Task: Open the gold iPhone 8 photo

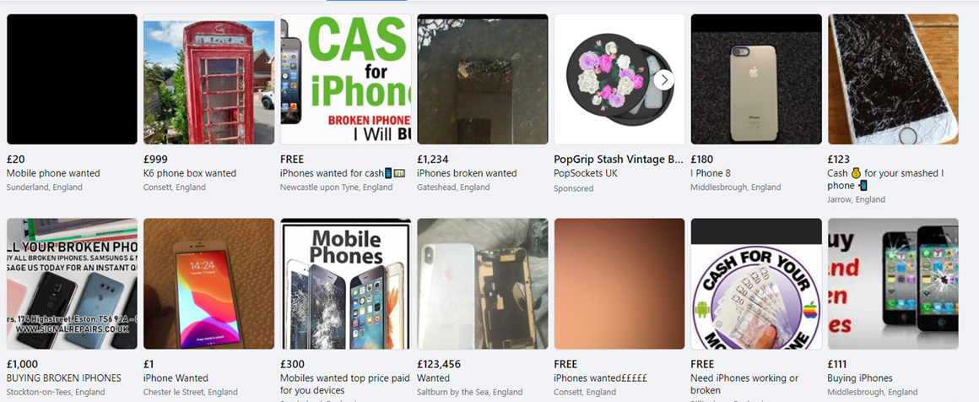Action: pos(757,79)
